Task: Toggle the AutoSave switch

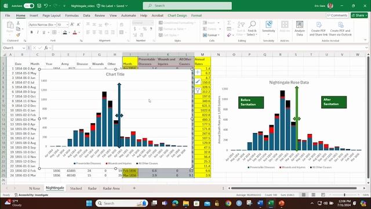Action: [28, 6]
